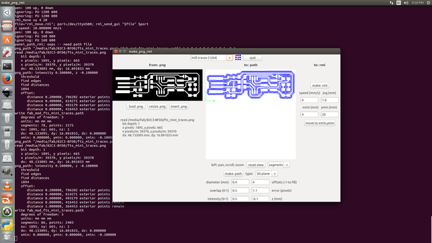The image size is (432, 243).
Task: Click the Python launcher icon
Action: click(7, 225)
